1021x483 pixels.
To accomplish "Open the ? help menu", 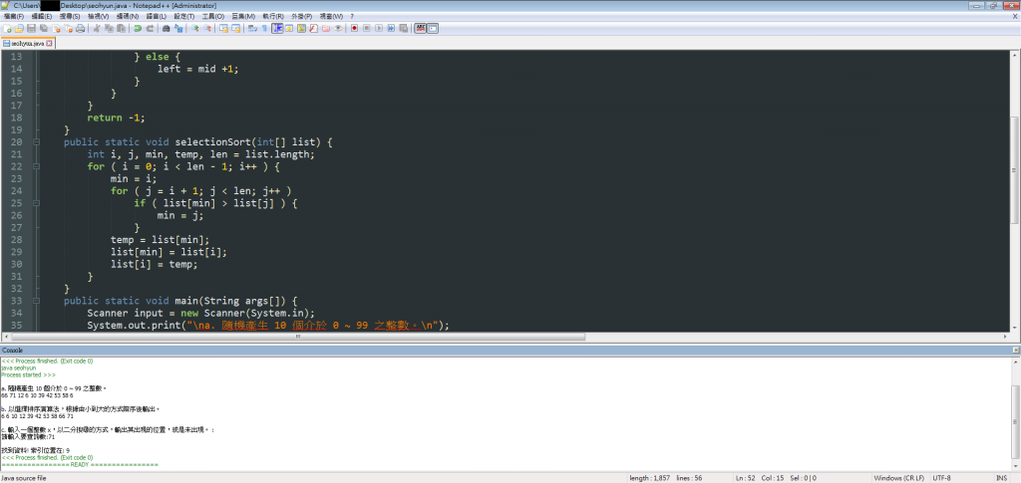I will (352, 16).
